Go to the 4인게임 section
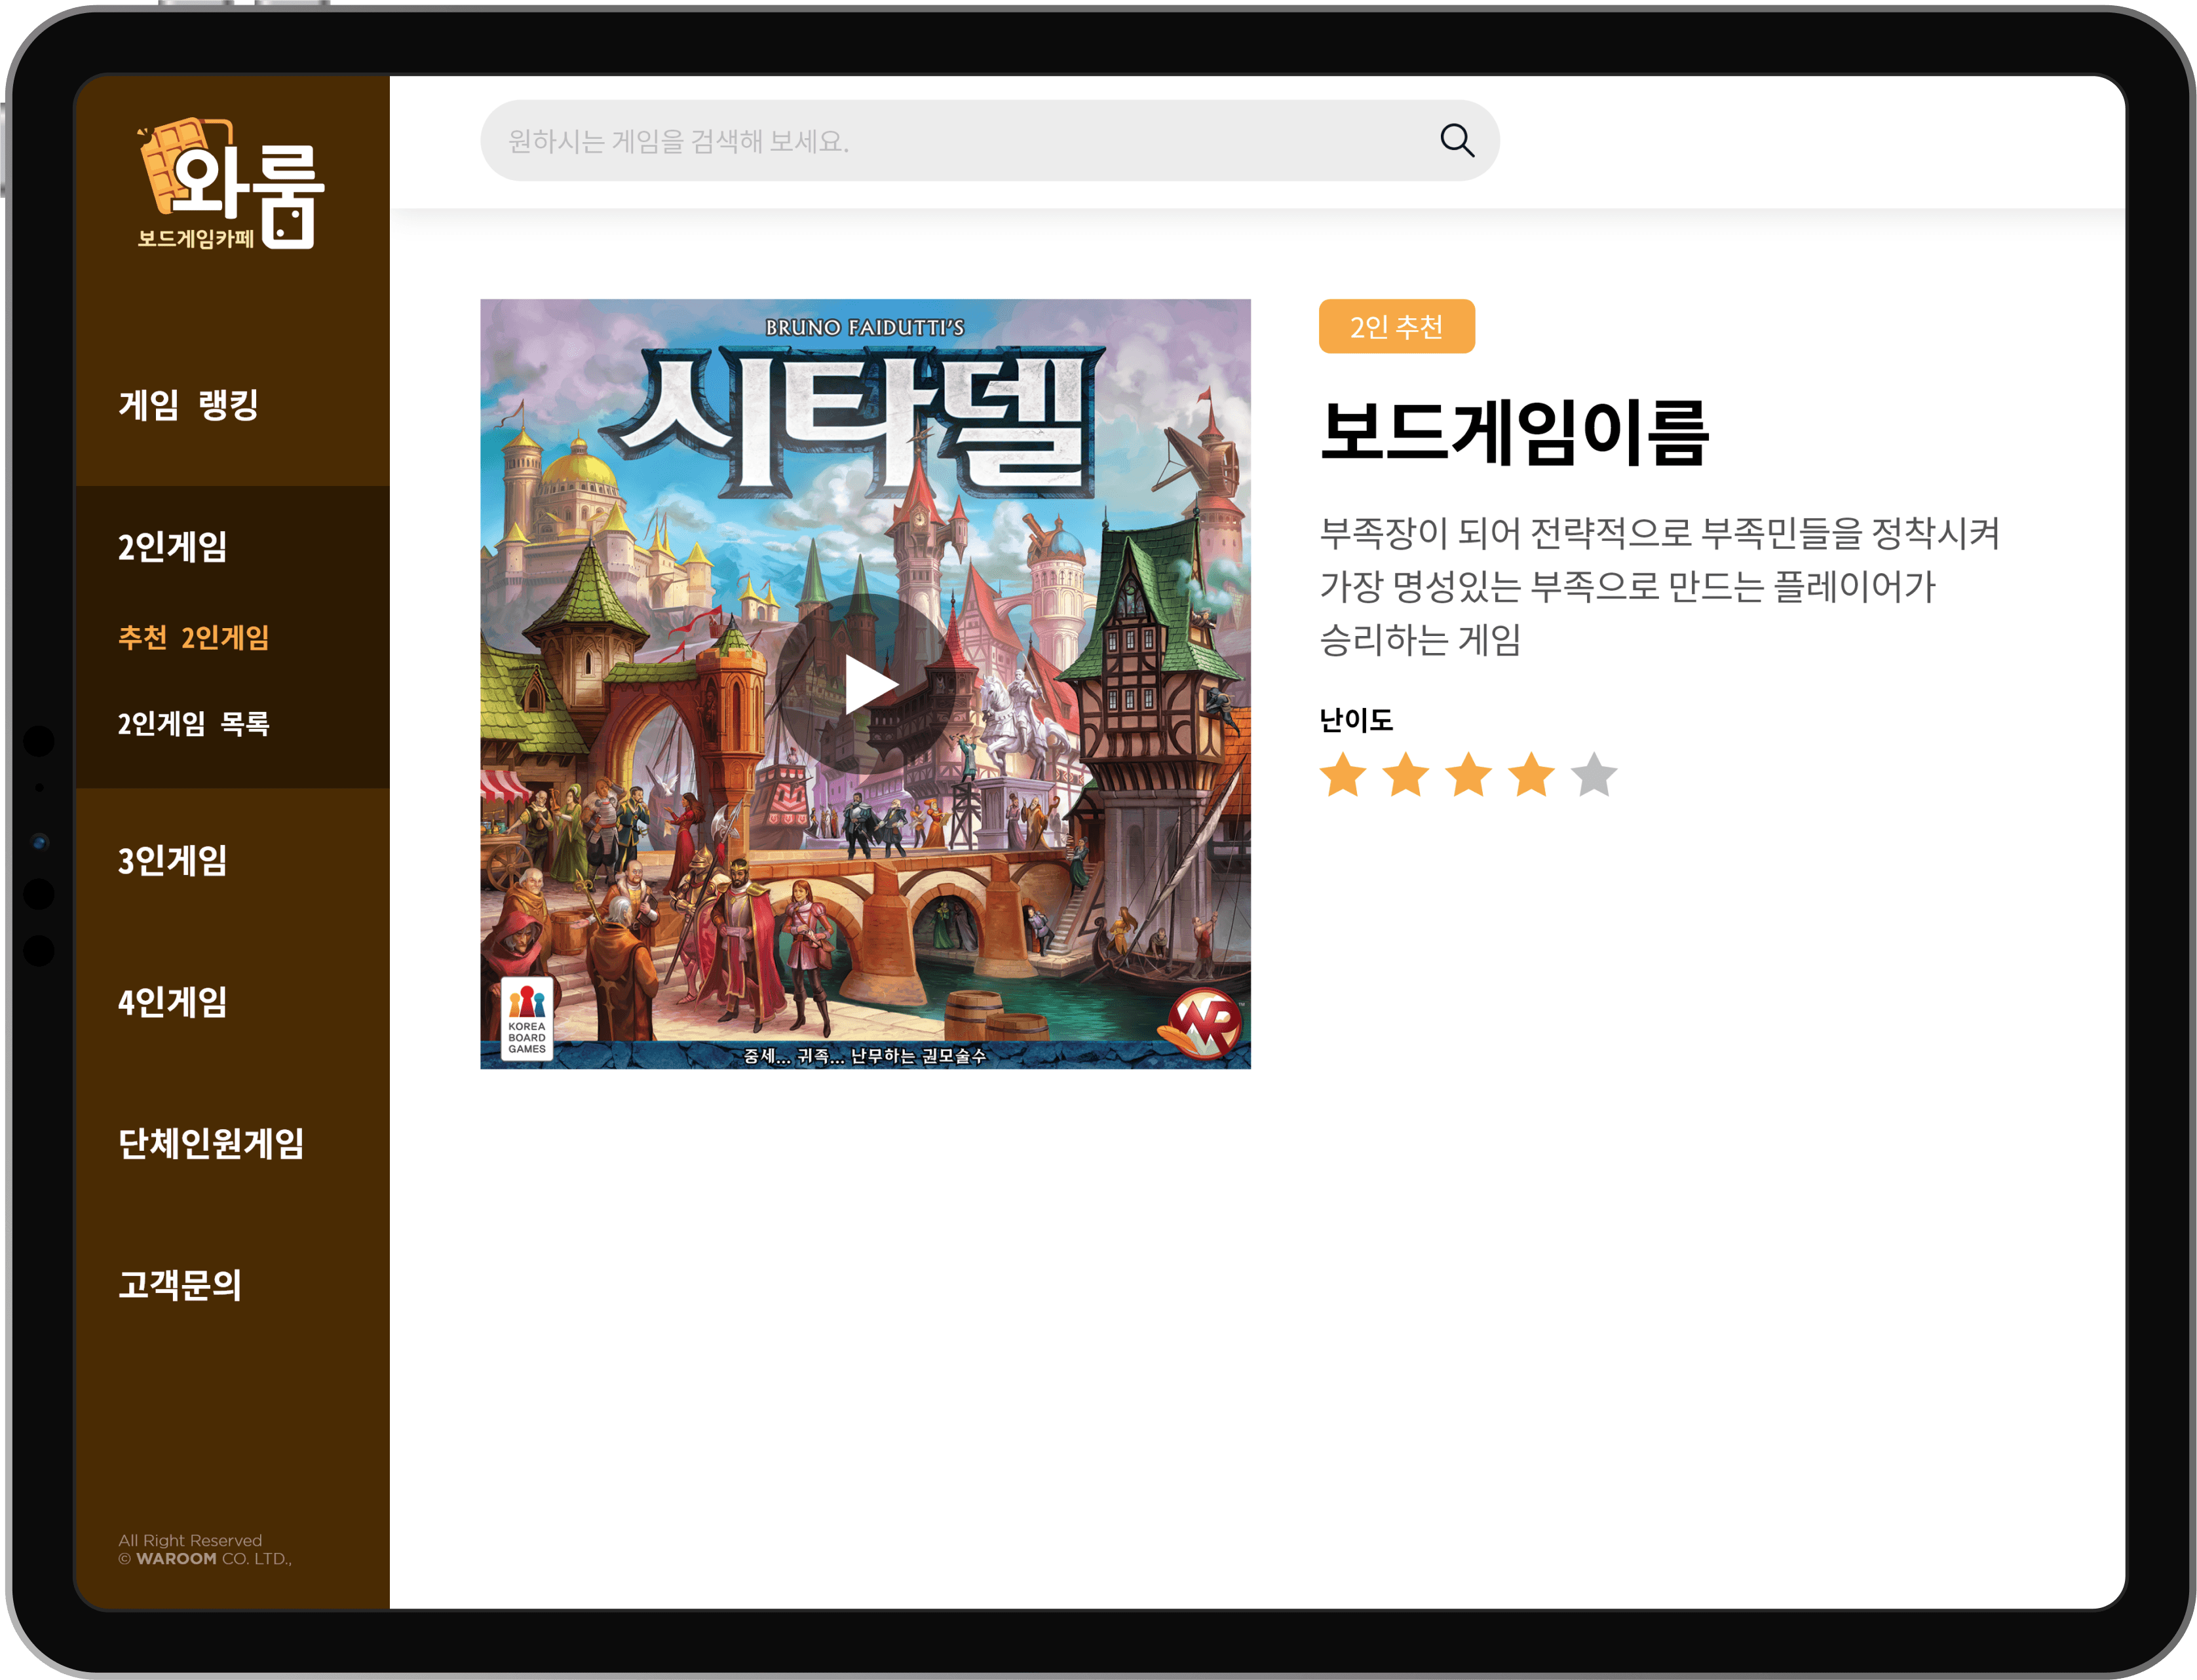The width and height of the screenshot is (2197, 1680). (x=173, y=1002)
